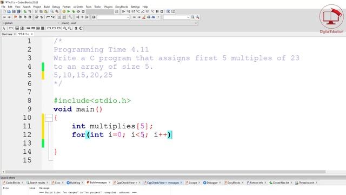Click the Open file icon

(x=9, y=11)
